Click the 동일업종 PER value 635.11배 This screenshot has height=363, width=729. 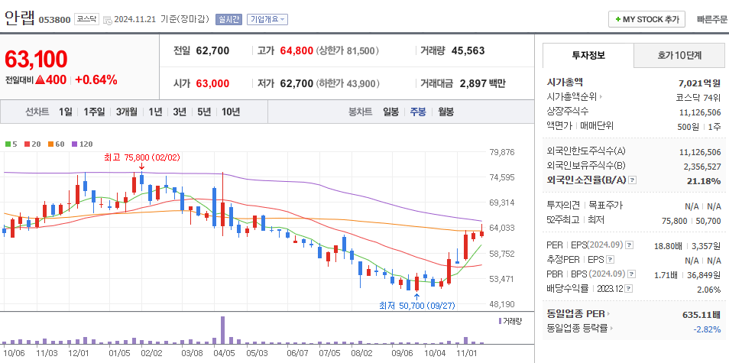(x=702, y=315)
